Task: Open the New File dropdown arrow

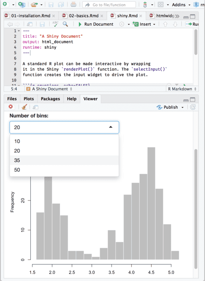Action: (x=13, y=5)
